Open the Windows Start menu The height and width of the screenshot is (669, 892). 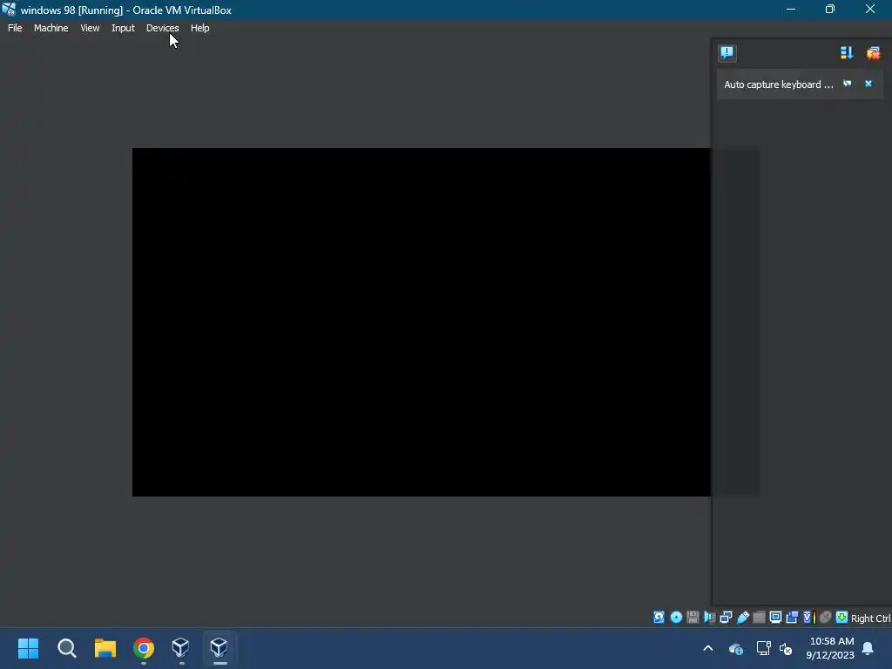(x=28, y=648)
